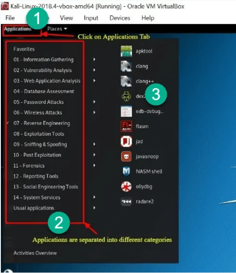
Task: Launch the NASM shell icon
Action: 126,171
